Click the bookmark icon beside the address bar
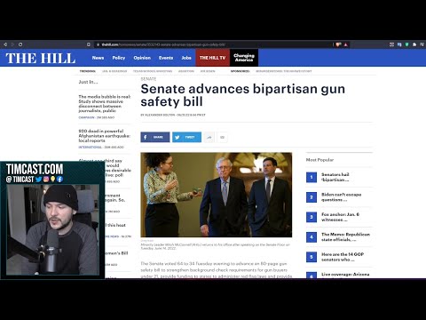Image resolution: width=426 pixels, height=320 pixels. pos(89,44)
